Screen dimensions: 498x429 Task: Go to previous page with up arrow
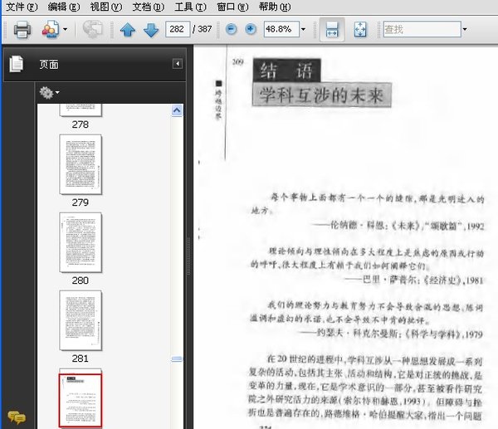tap(128, 30)
